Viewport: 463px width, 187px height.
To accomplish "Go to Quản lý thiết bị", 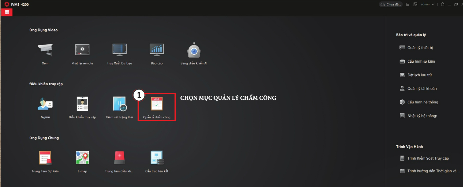I will click(x=416, y=48).
